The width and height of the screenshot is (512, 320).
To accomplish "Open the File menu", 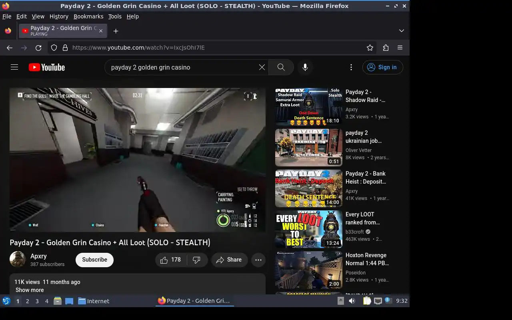I will [x=7, y=16].
